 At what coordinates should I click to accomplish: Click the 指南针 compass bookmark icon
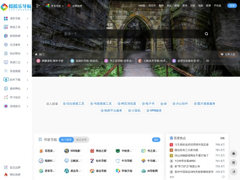41,161
